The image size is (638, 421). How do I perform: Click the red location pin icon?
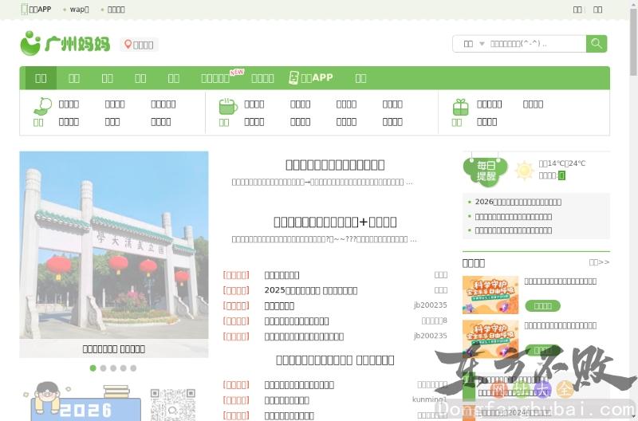point(128,45)
